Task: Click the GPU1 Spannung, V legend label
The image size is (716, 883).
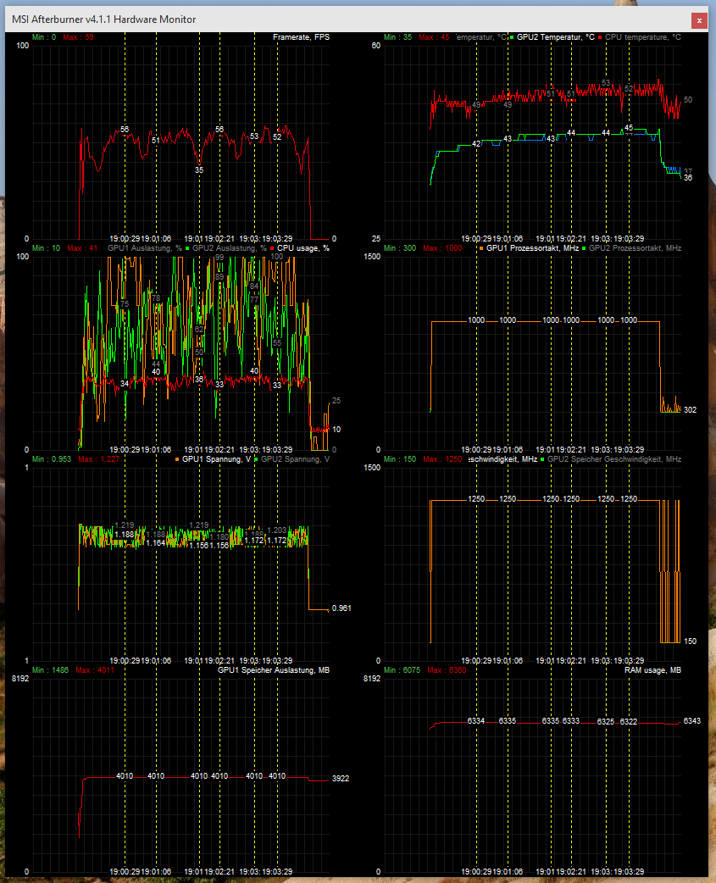Action: tap(216, 459)
